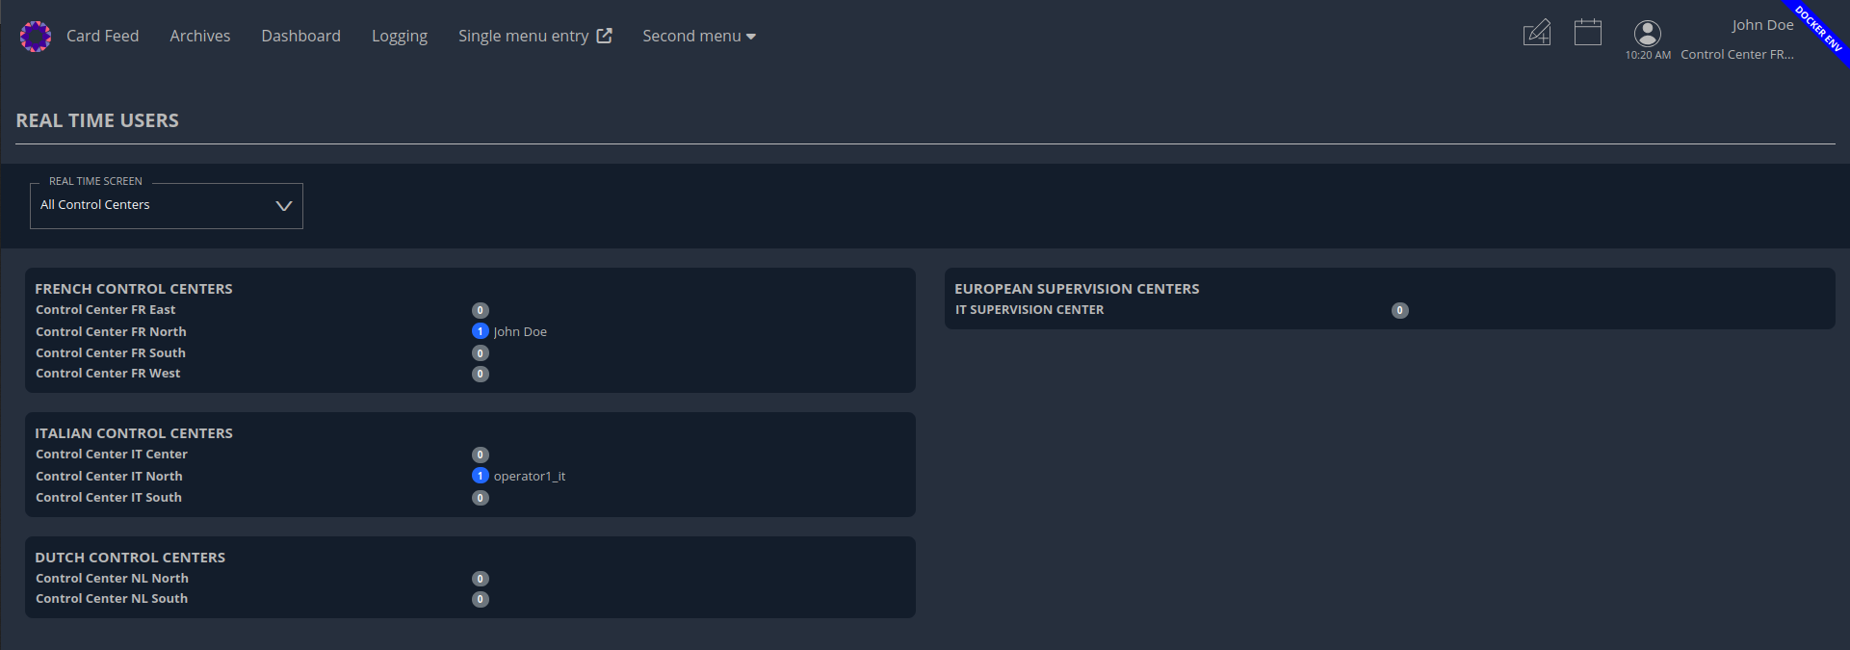Viewport: 1850px width, 650px height.
Task: Click the John Doe username in header
Action: pyautogui.click(x=1761, y=25)
